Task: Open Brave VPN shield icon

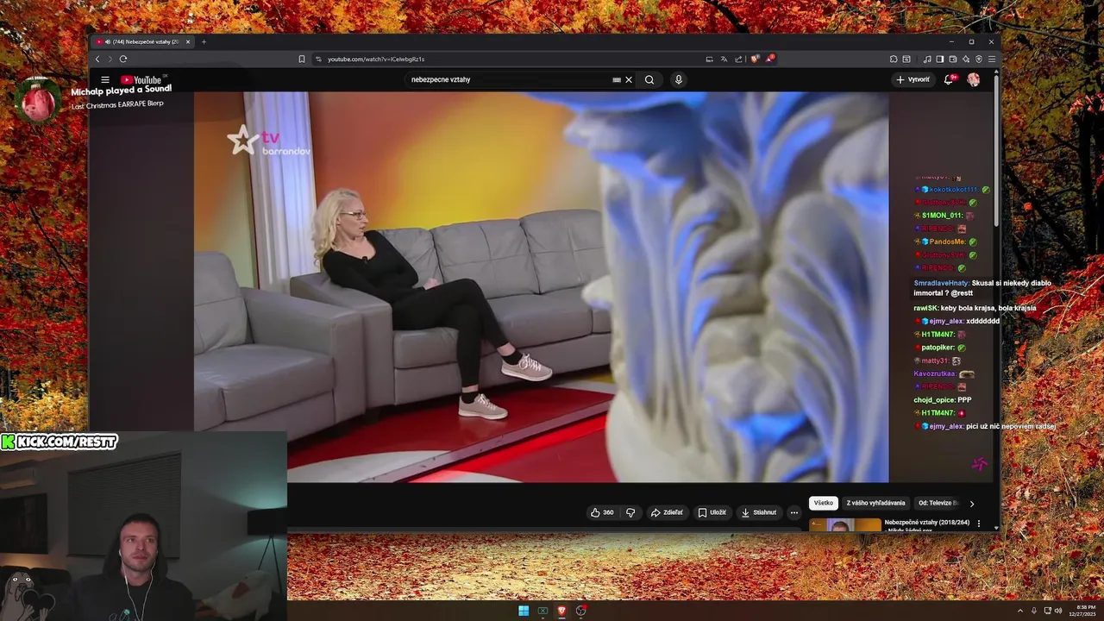Action: click(979, 59)
